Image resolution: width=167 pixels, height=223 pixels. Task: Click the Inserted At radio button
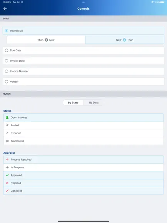[x=7, y=31]
